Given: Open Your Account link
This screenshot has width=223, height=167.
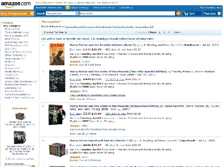Looking at the screenshot, I should [x=207, y=7].
